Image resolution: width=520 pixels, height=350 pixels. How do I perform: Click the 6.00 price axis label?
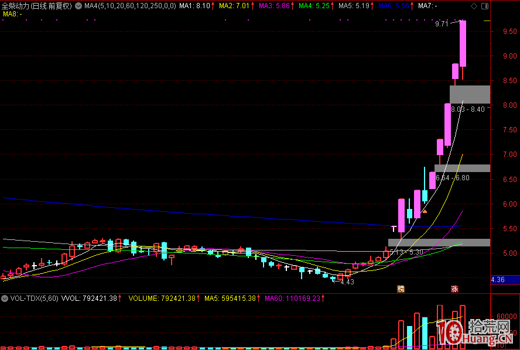[509, 204]
